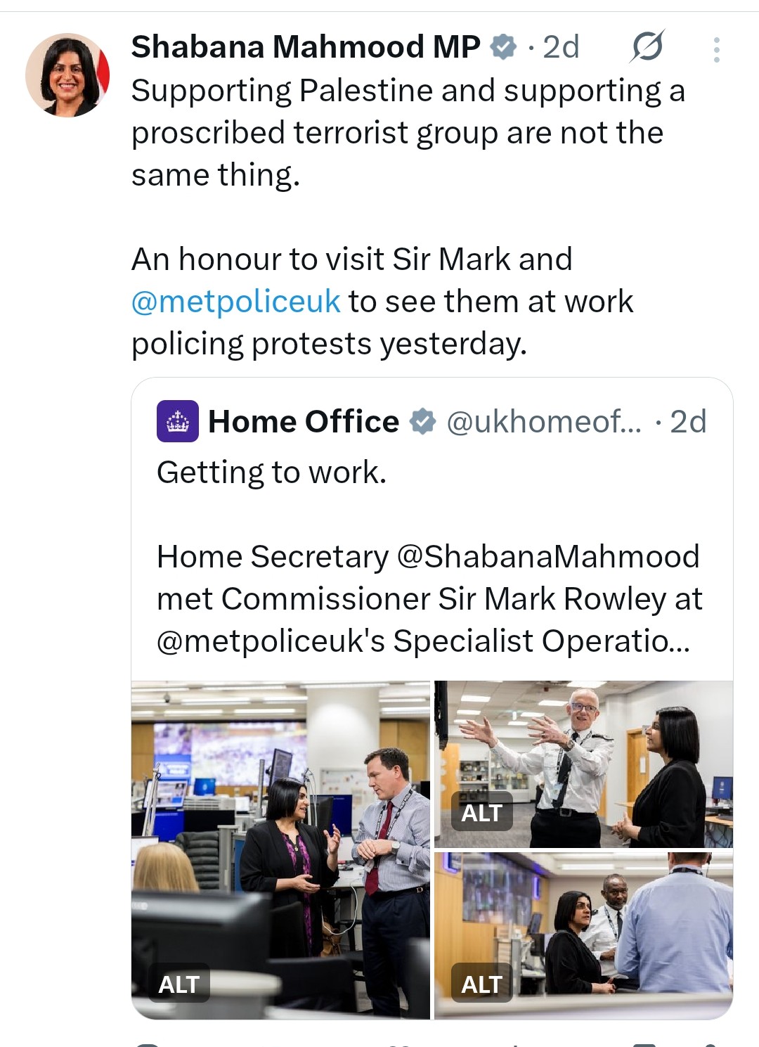
Task: Click the Home Office crown avatar
Action: 177,421
